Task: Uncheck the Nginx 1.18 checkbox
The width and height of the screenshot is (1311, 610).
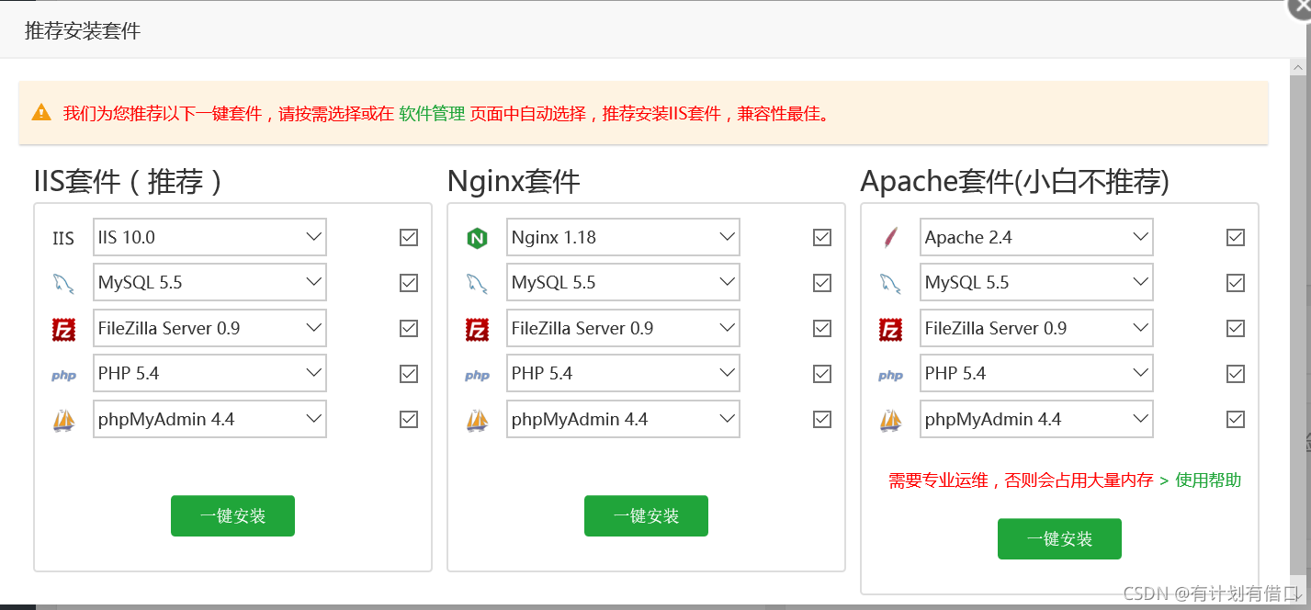Action: click(822, 238)
